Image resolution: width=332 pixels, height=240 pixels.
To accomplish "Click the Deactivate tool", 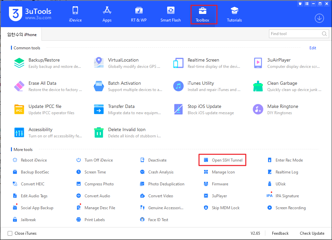I will tap(153, 160).
